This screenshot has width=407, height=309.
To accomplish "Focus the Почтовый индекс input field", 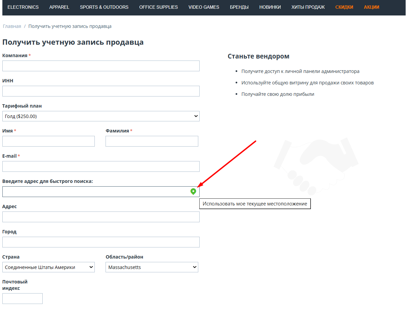I will 23,299.
